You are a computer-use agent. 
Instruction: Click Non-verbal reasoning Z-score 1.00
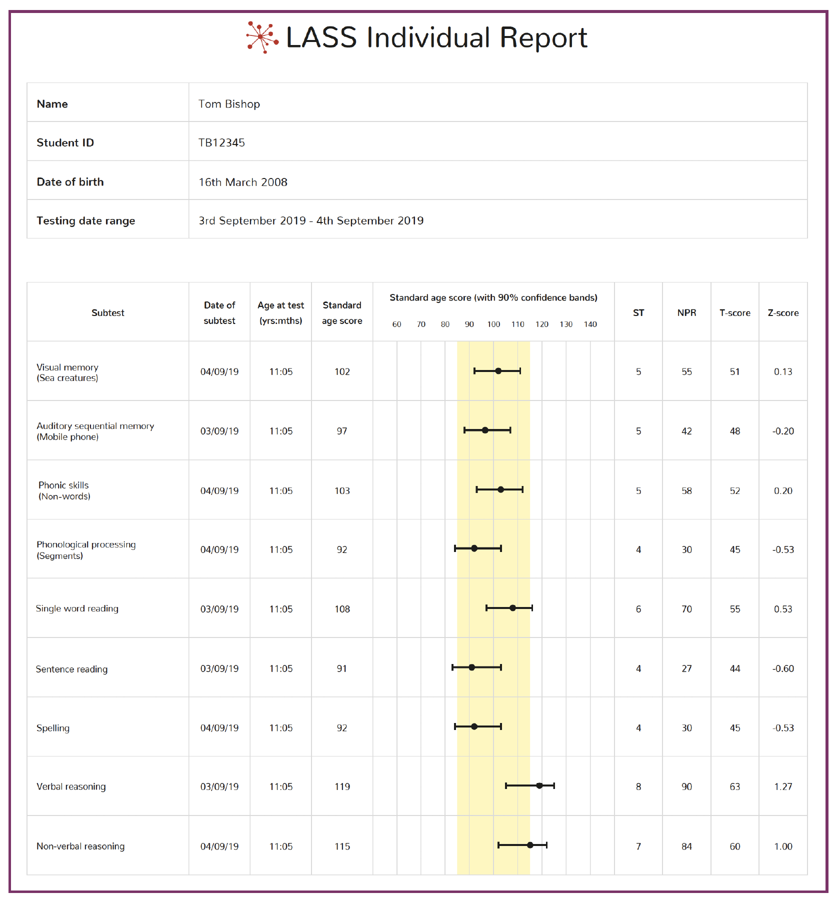coord(783,846)
